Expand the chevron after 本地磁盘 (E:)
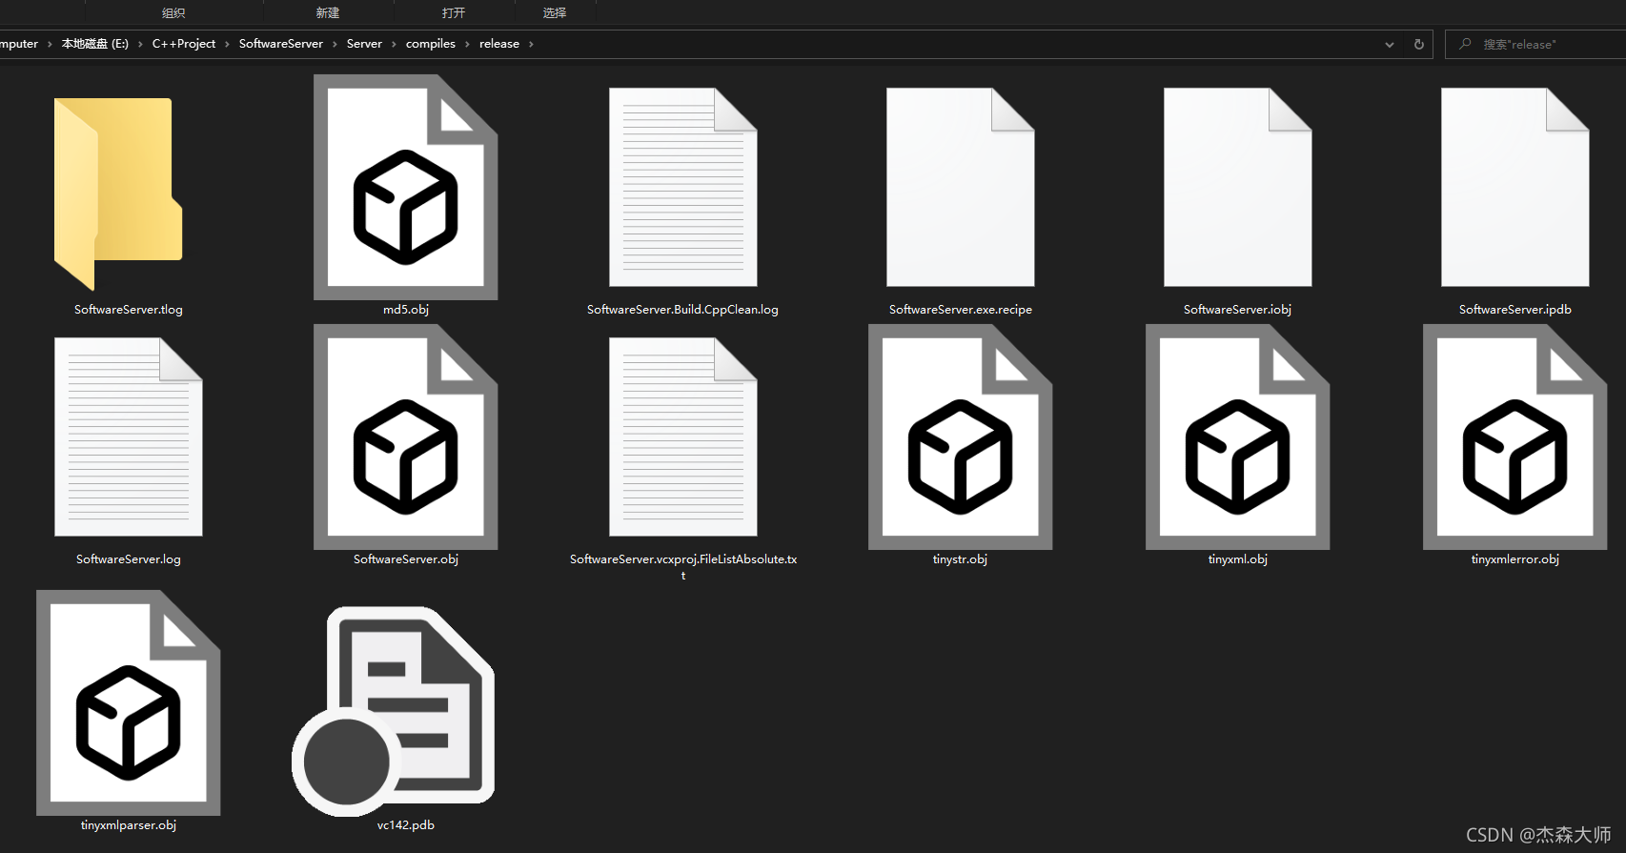Viewport: 1626px width, 853px height. (140, 44)
